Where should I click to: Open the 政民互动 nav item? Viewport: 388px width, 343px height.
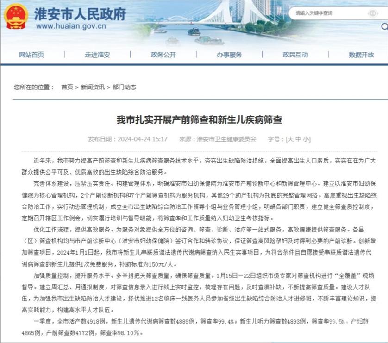[x=295, y=55]
